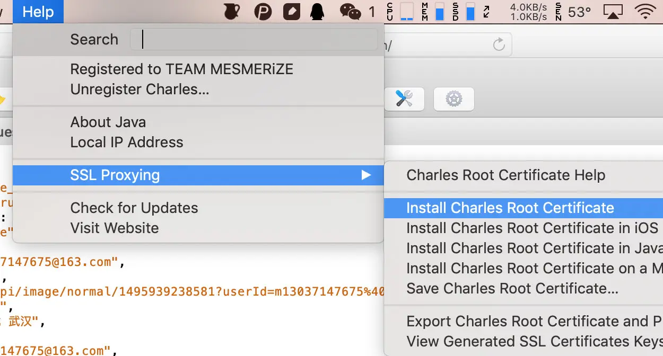The width and height of the screenshot is (663, 356).
Task: Click the 7147675@163.com" JSON value
Action: click(x=59, y=262)
